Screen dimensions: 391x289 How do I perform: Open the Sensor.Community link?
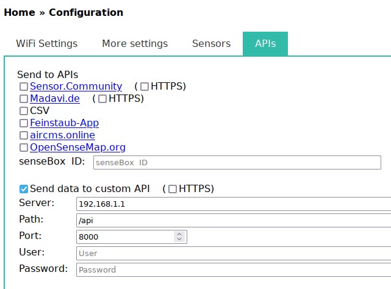pyautogui.click(x=76, y=87)
